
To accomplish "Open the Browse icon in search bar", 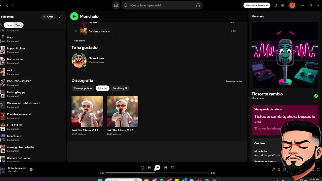I will coord(198,5).
